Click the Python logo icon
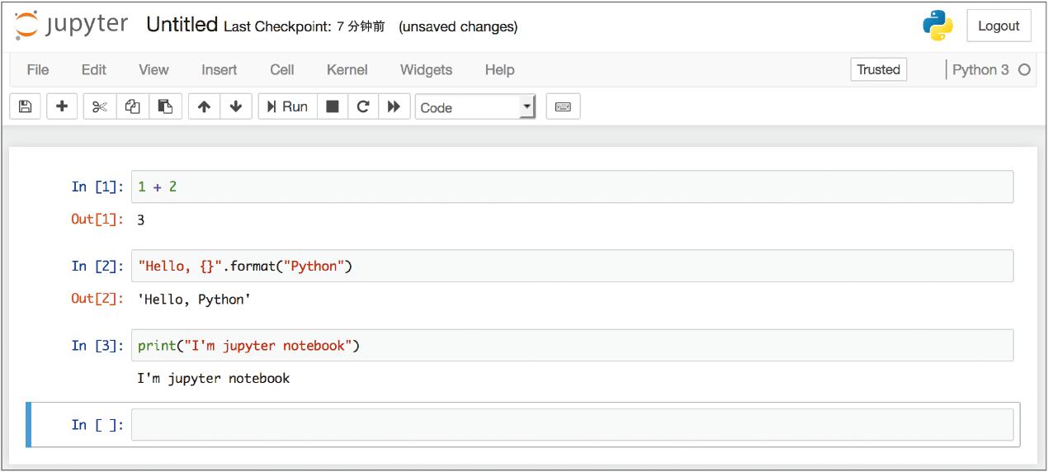This screenshot has width=1048, height=472. 938,26
